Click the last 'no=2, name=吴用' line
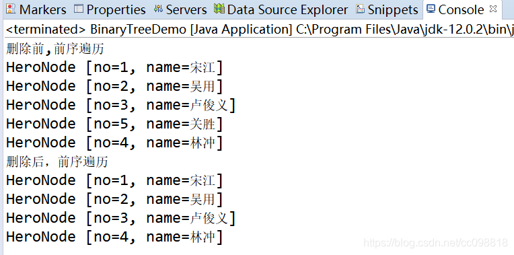The image size is (514, 255). pyautogui.click(x=114, y=199)
